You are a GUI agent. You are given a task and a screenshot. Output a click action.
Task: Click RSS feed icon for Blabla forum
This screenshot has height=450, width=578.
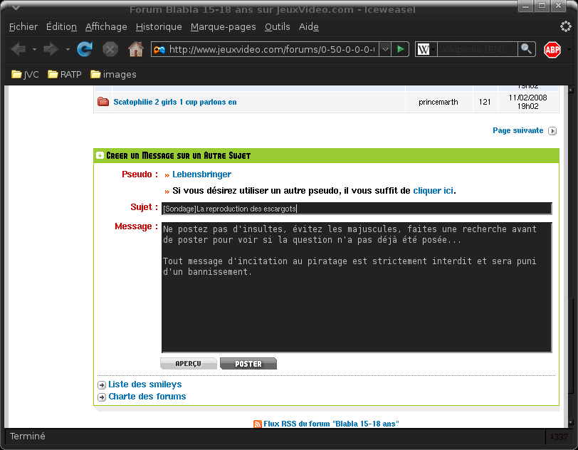(257, 424)
